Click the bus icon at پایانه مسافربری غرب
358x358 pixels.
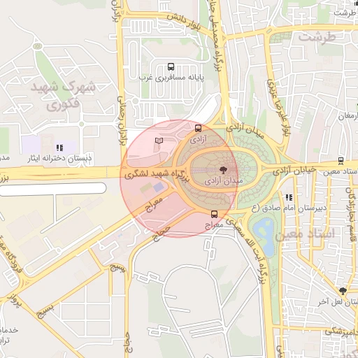point(171,67)
